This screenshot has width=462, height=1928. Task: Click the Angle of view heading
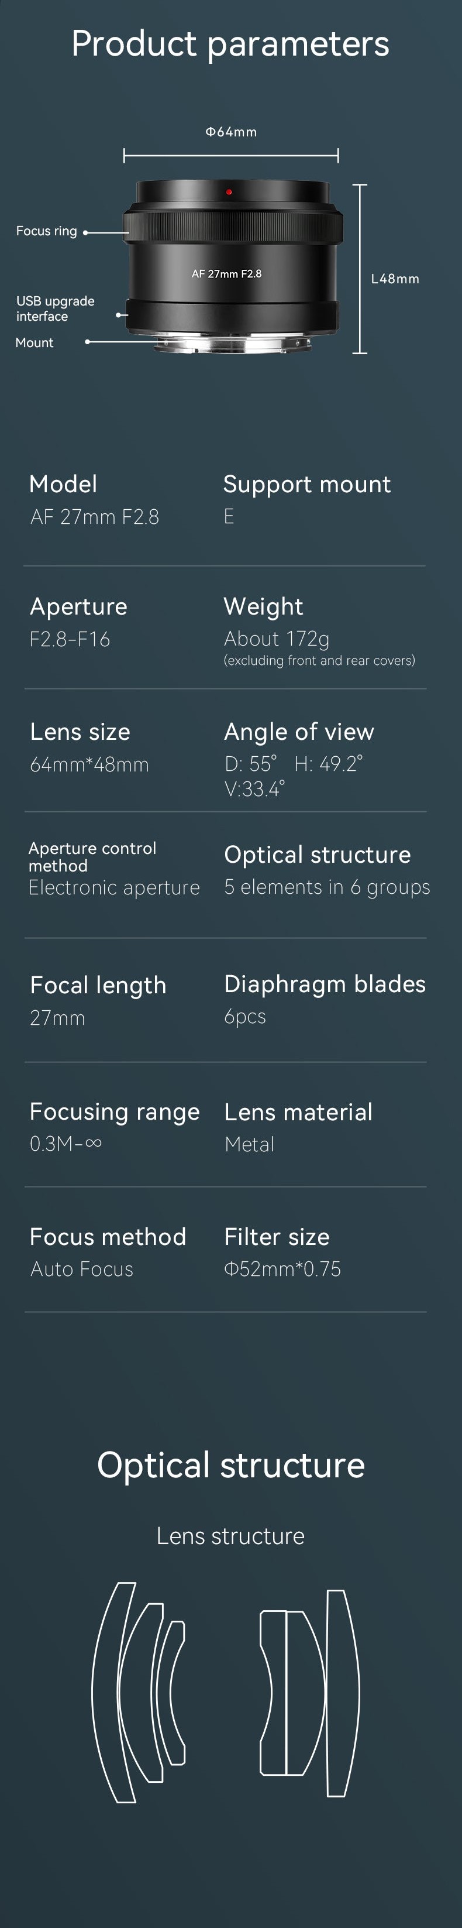pos(299,732)
